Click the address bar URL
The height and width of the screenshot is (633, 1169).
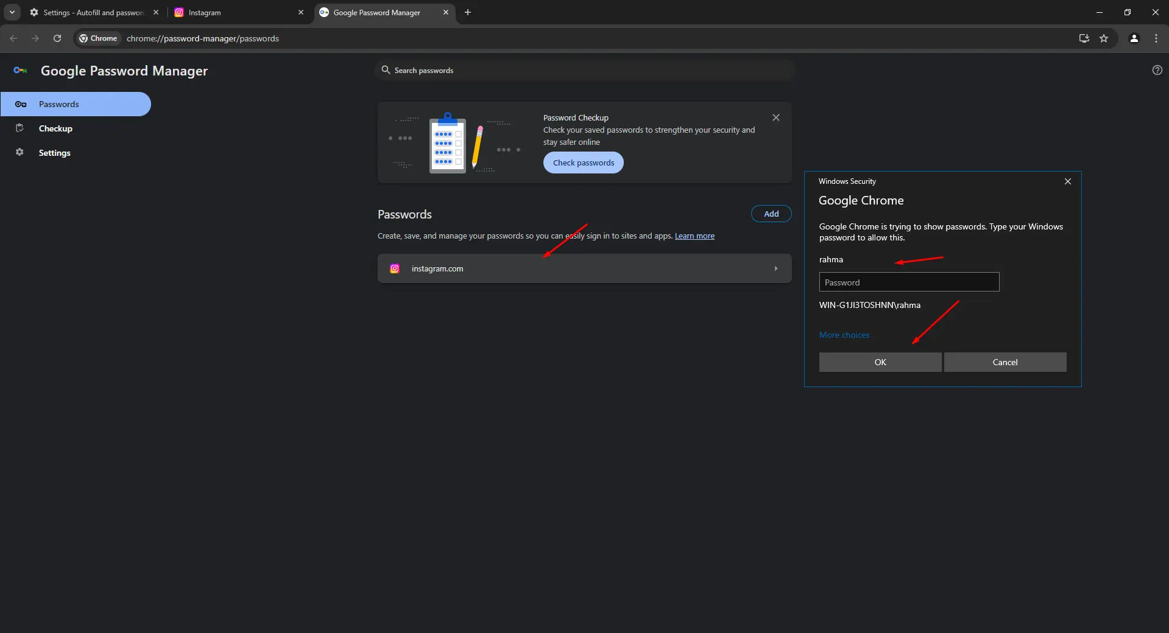(x=203, y=38)
